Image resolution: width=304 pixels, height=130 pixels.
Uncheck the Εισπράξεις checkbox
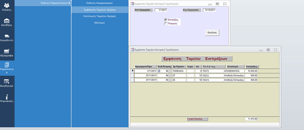[166, 20]
